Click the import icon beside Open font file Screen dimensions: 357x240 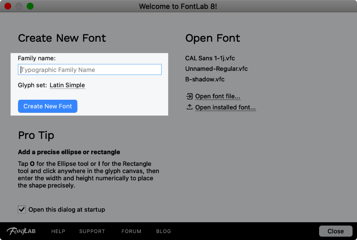pos(189,97)
